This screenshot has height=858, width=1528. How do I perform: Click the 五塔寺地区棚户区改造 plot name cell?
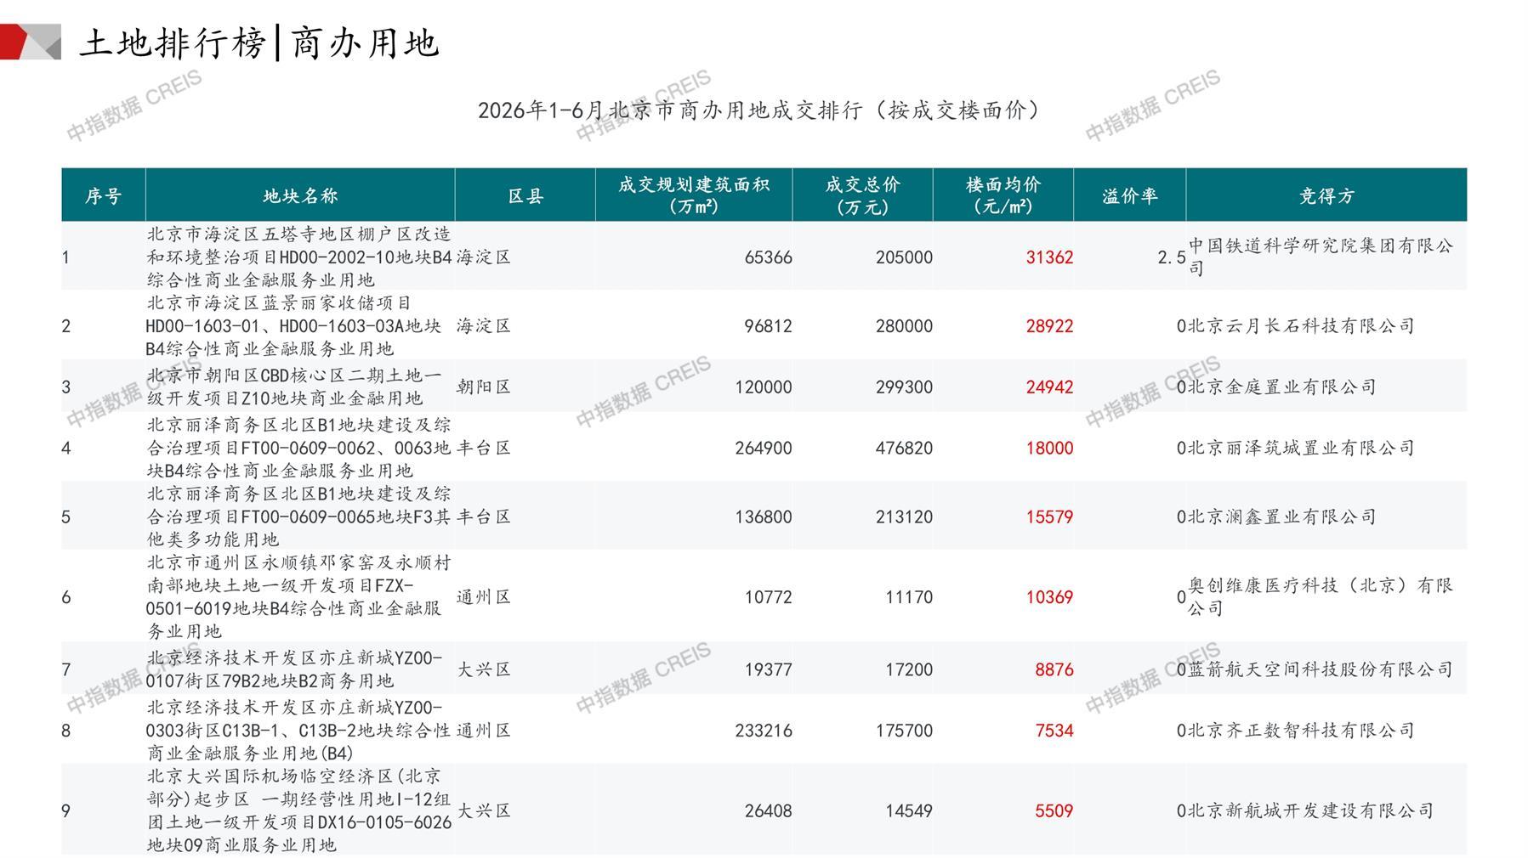click(299, 257)
